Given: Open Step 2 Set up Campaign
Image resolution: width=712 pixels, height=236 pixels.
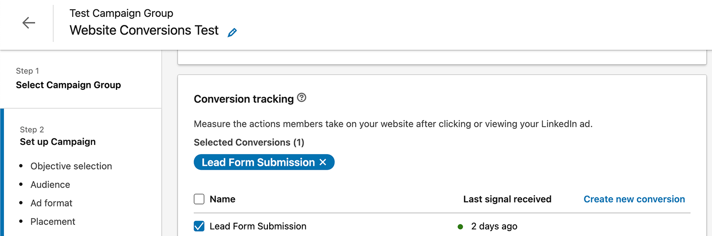Looking at the screenshot, I should pyautogui.click(x=58, y=142).
